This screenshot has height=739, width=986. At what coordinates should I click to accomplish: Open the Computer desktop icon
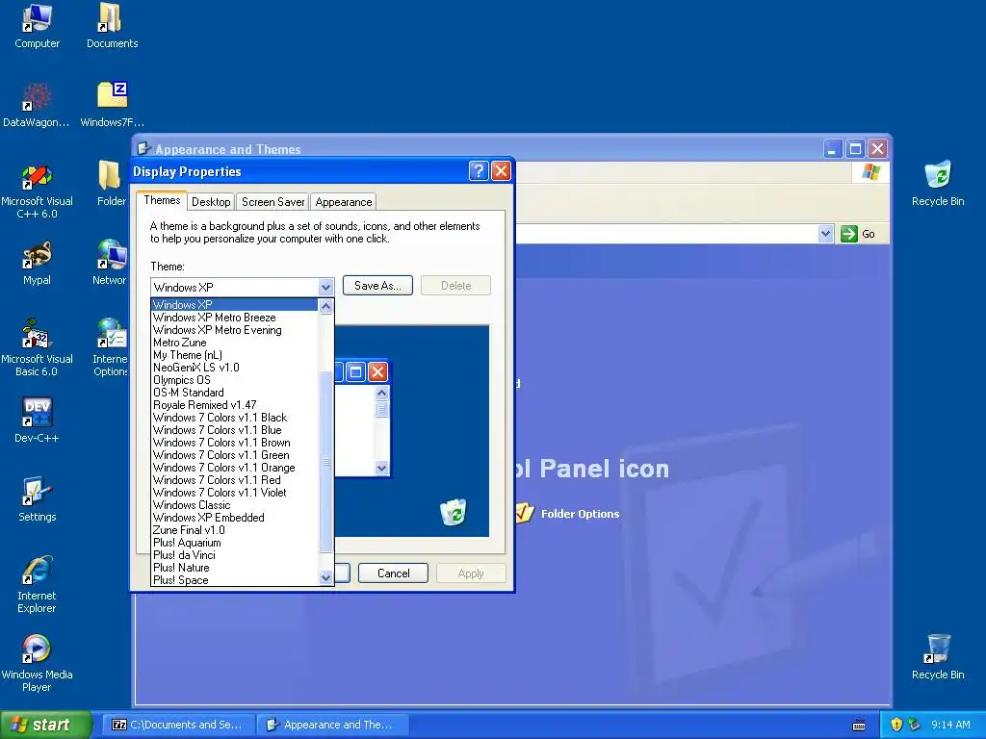(37, 26)
